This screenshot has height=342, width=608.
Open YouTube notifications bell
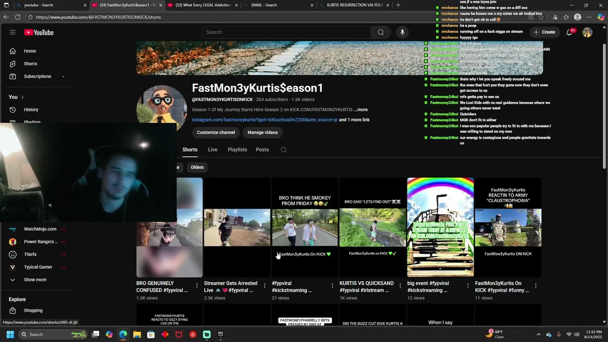coord(569,32)
